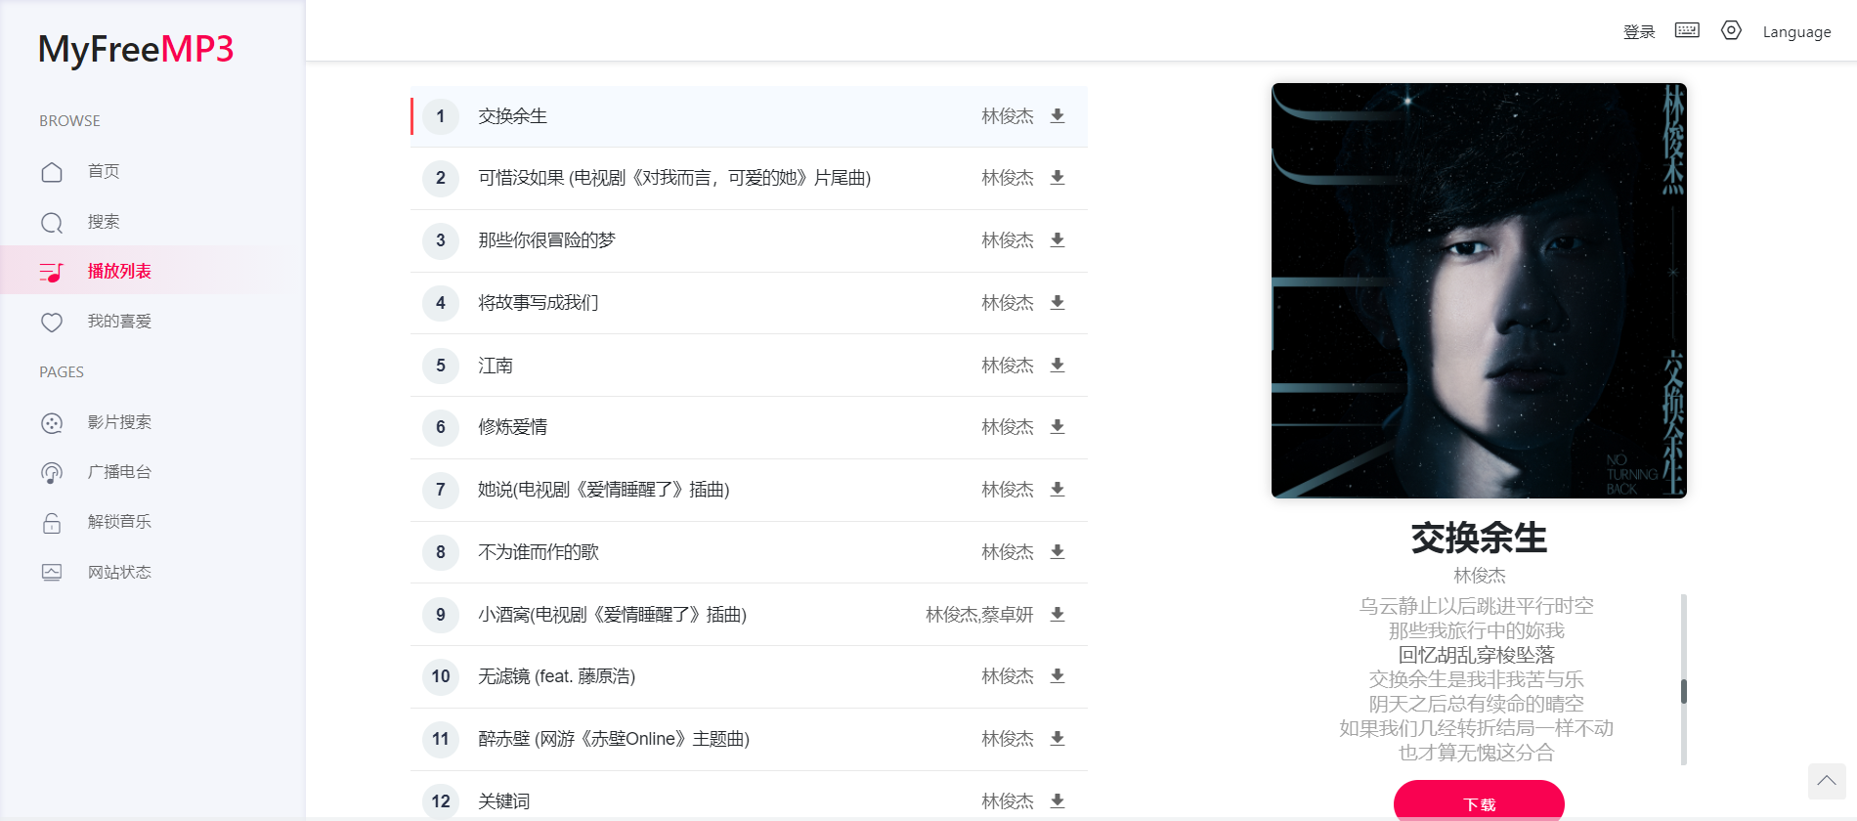Click lyric line 回忆胡乱穿梭坠落

click(1476, 655)
